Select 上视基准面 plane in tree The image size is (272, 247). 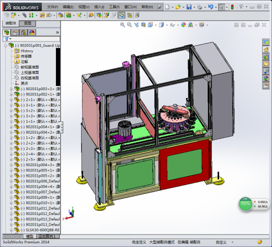(30, 72)
